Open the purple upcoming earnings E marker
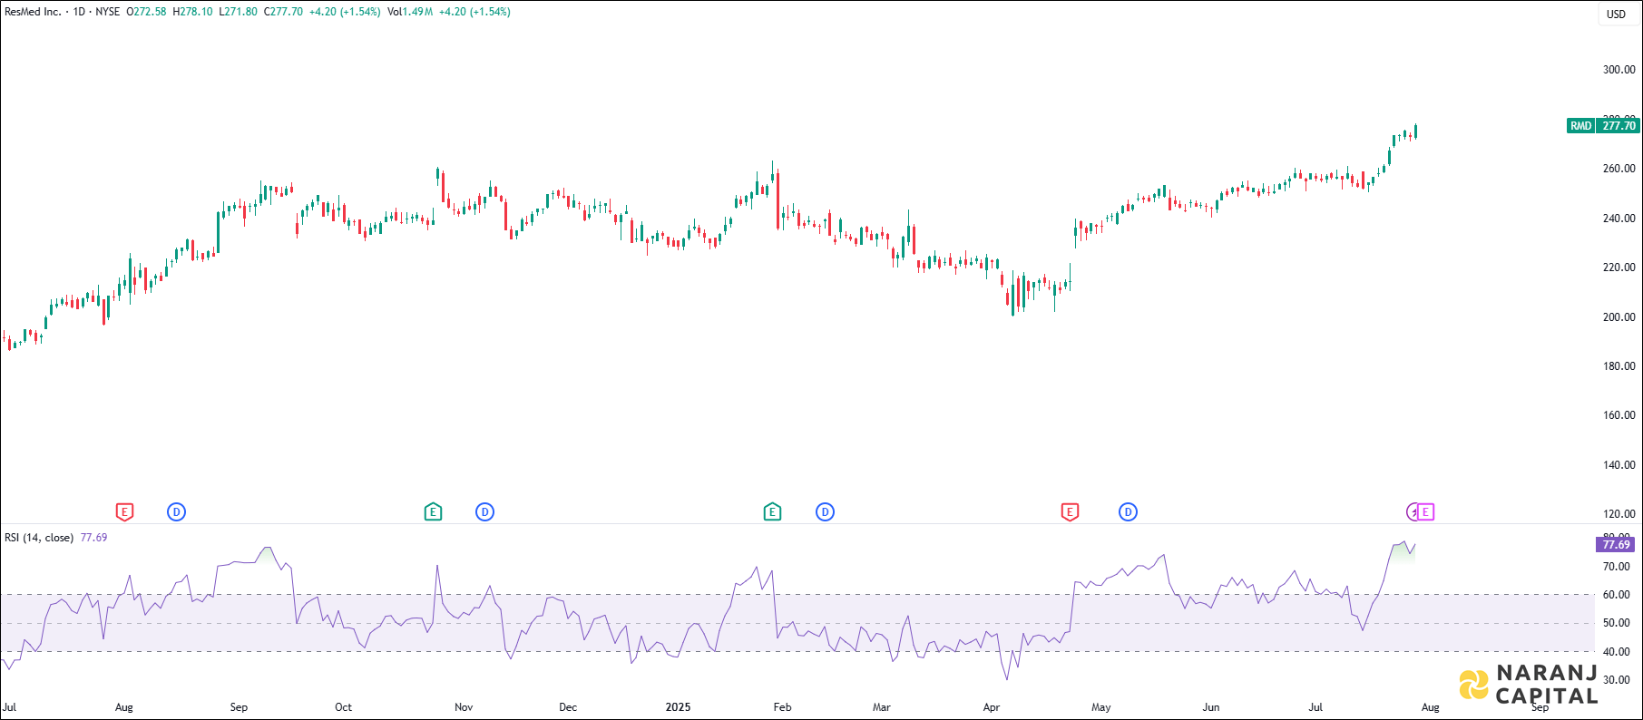This screenshot has width=1643, height=720. tap(1425, 512)
